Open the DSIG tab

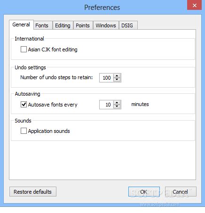[x=128, y=25]
